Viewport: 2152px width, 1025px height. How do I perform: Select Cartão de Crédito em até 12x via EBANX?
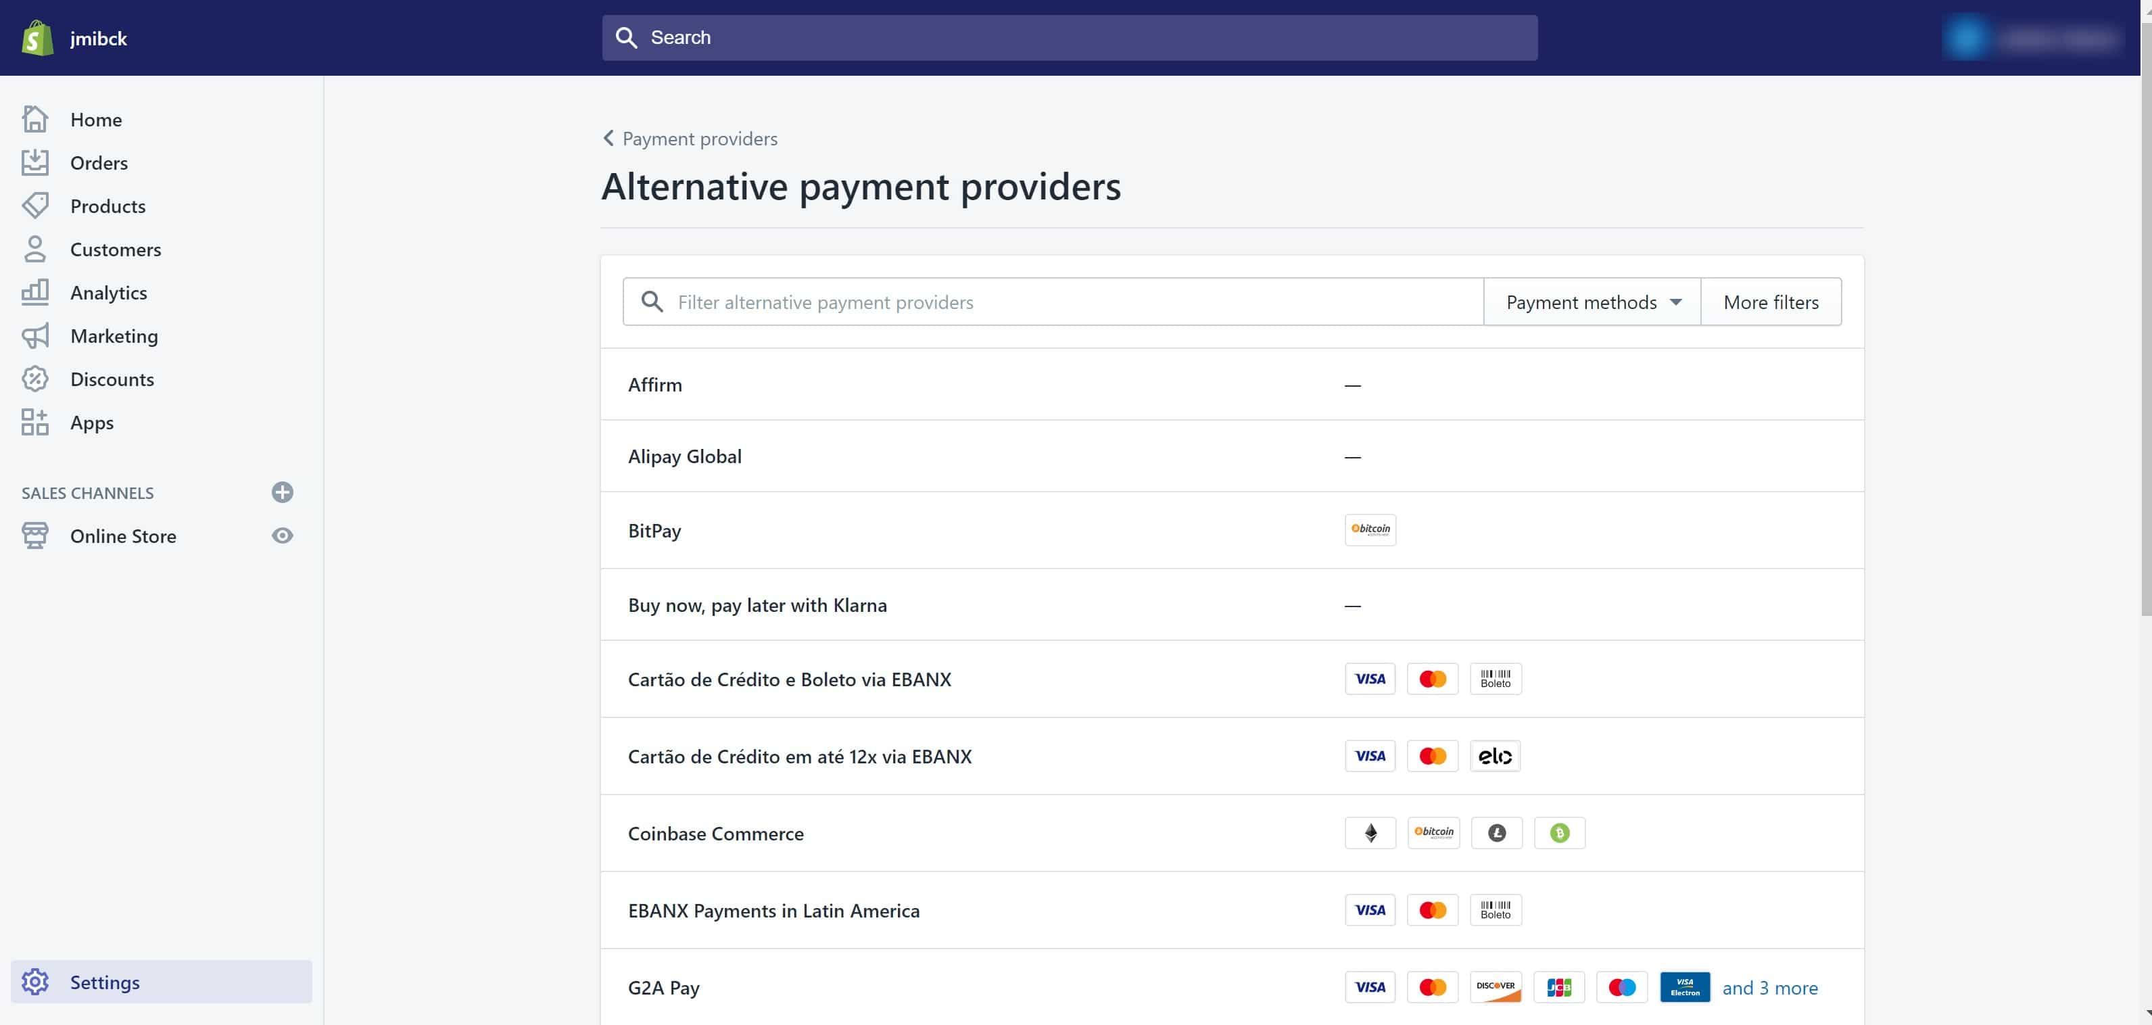click(1233, 756)
